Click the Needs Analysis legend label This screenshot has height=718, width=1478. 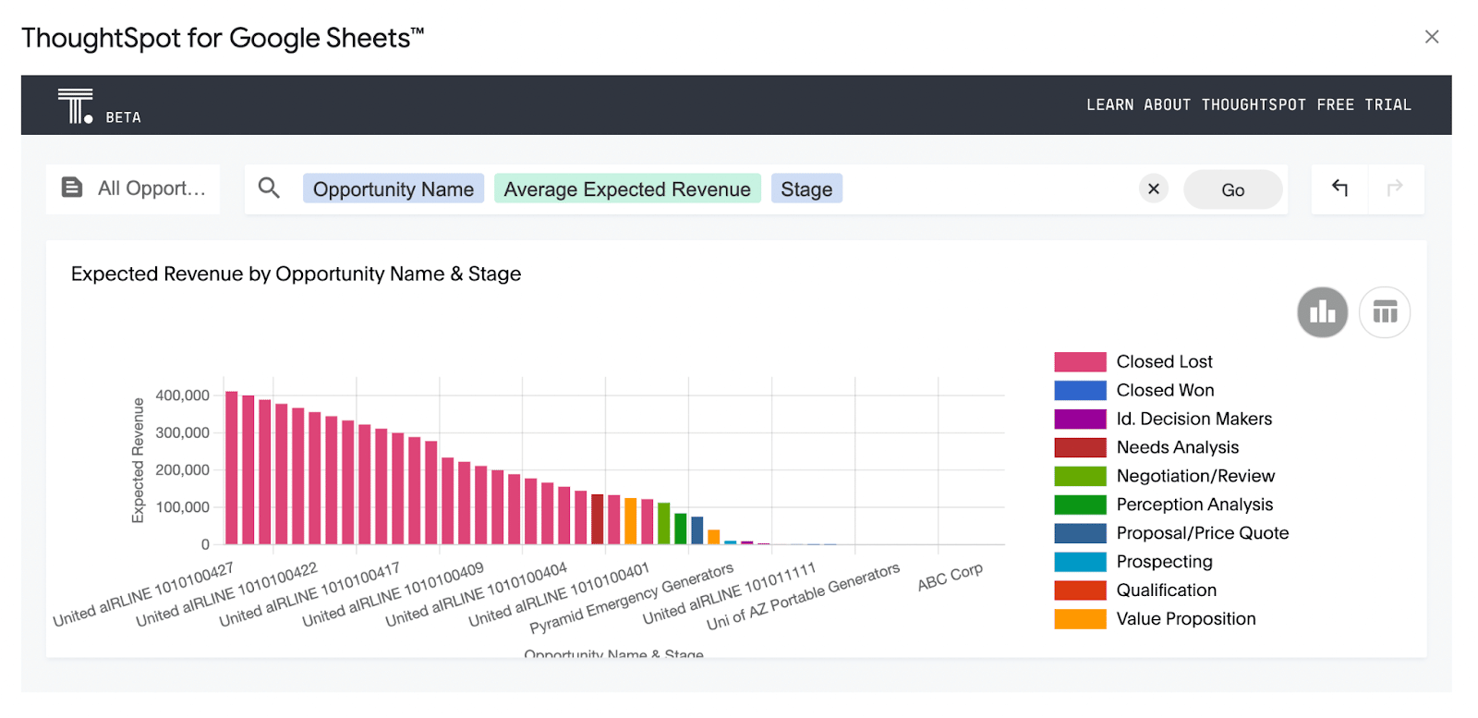click(1178, 447)
